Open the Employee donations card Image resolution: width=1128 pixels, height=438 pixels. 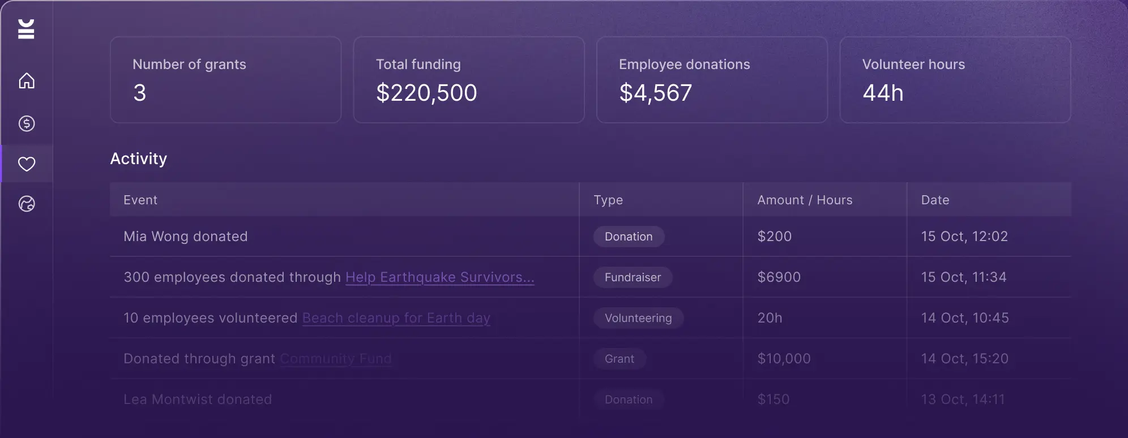pyautogui.click(x=712, y=80)
